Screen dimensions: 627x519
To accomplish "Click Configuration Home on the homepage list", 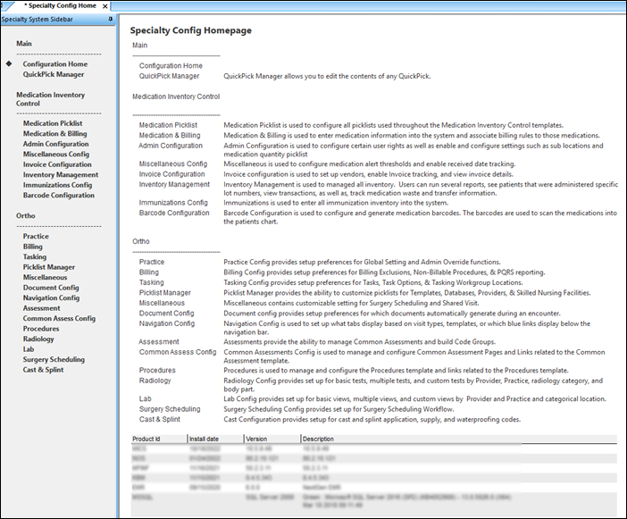I will [171, 65].
